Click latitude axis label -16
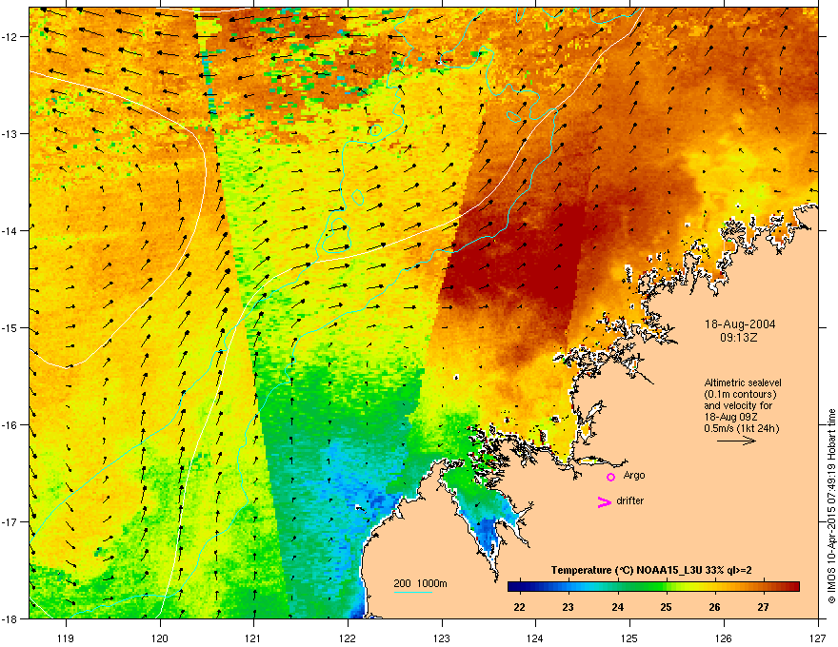The width and height of the screenshot is (838, 647). 10,425
